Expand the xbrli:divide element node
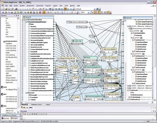This screenshot has height=123, width=157. [129, 97]
